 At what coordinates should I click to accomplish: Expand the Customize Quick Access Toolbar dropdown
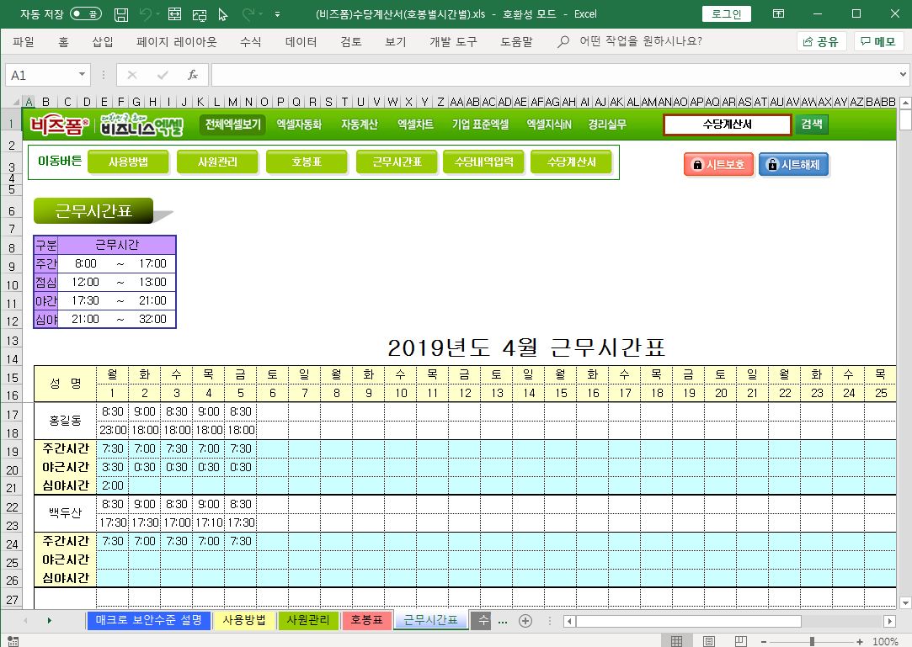277,14
